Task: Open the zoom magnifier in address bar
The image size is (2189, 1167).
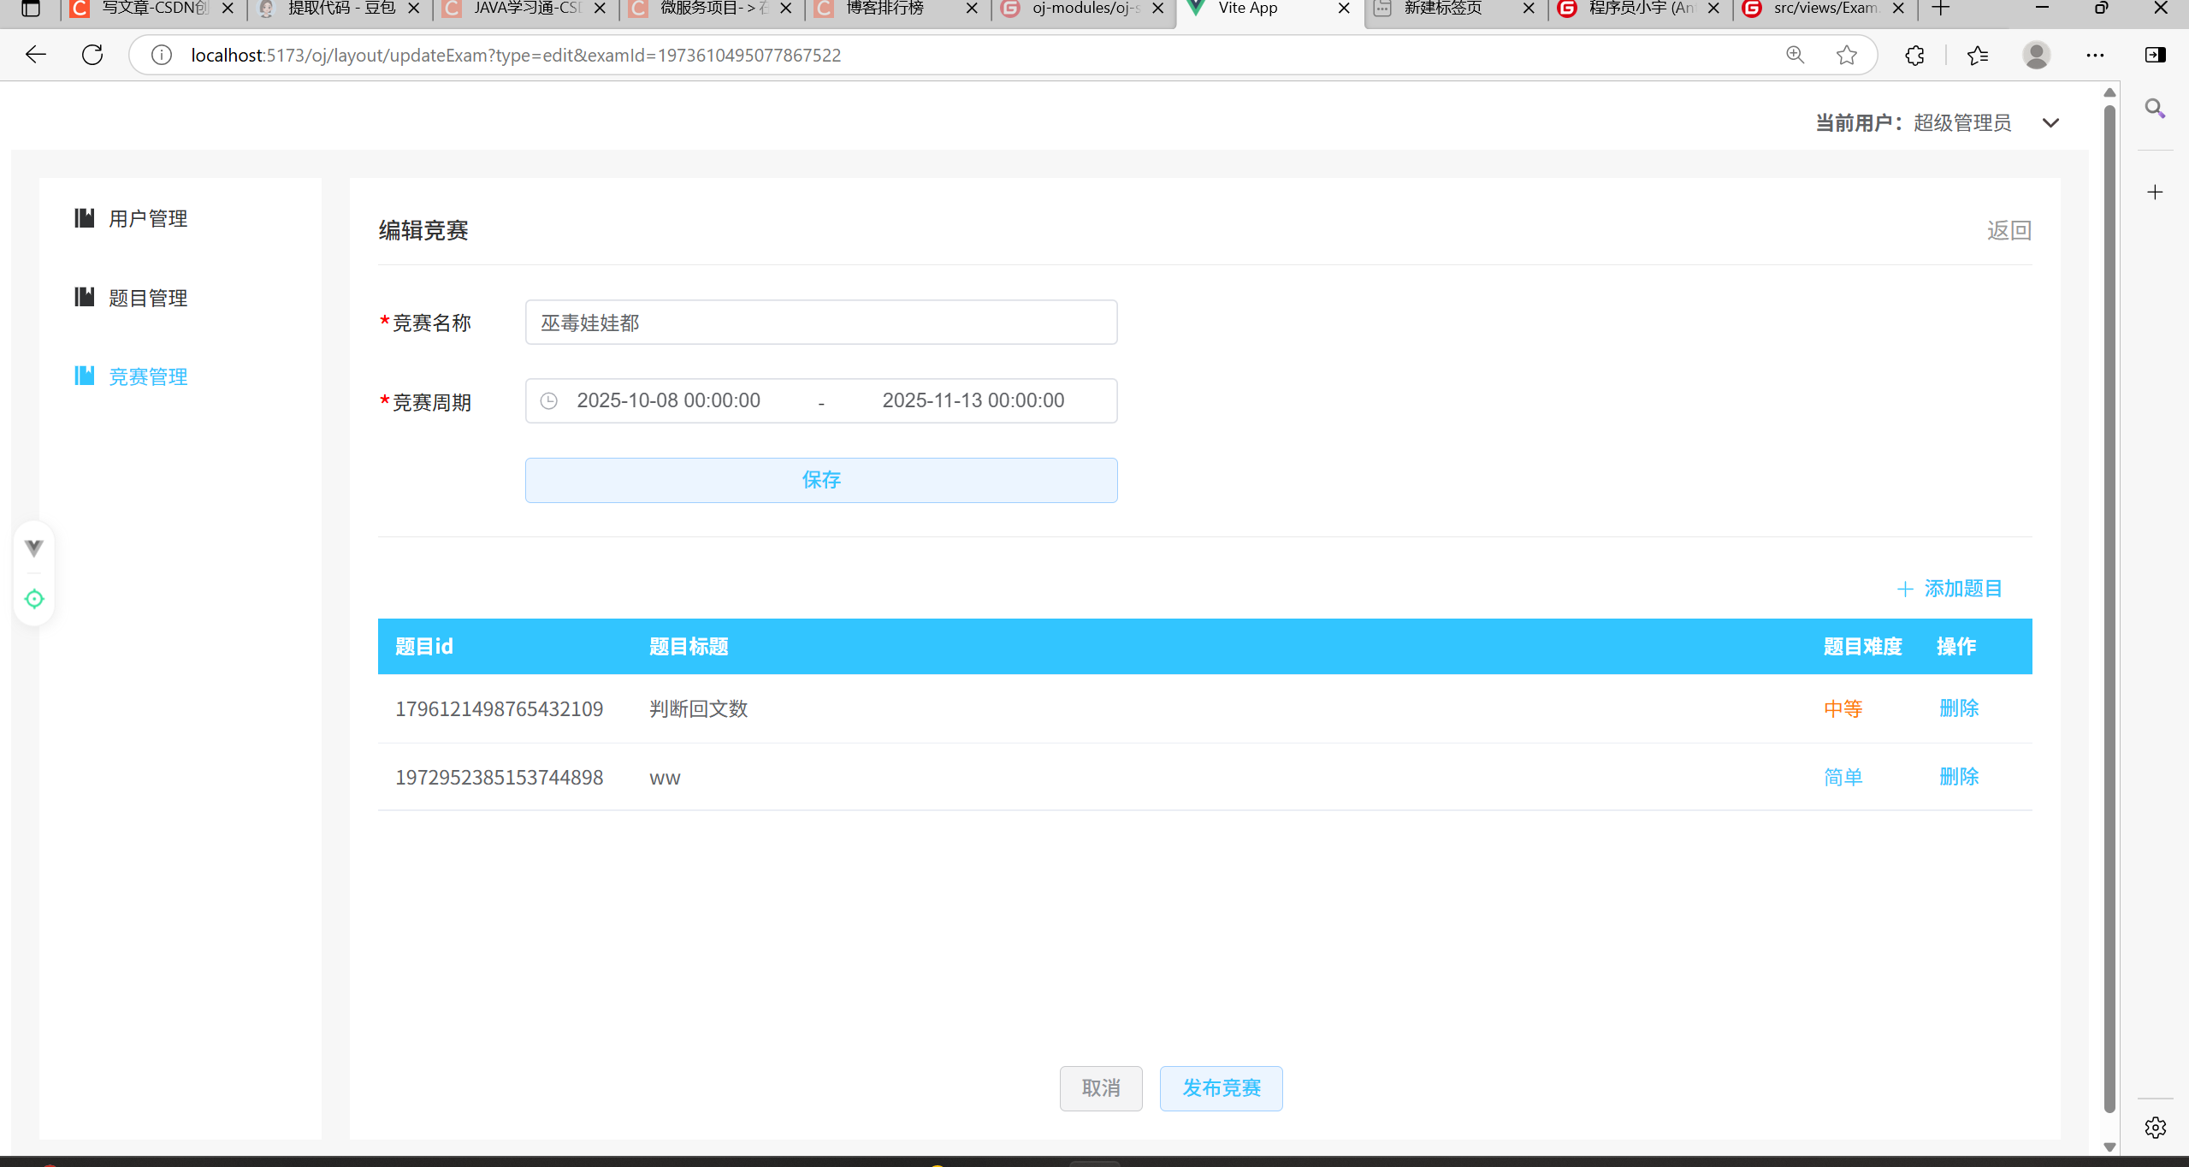Action: coord(1796,56)
